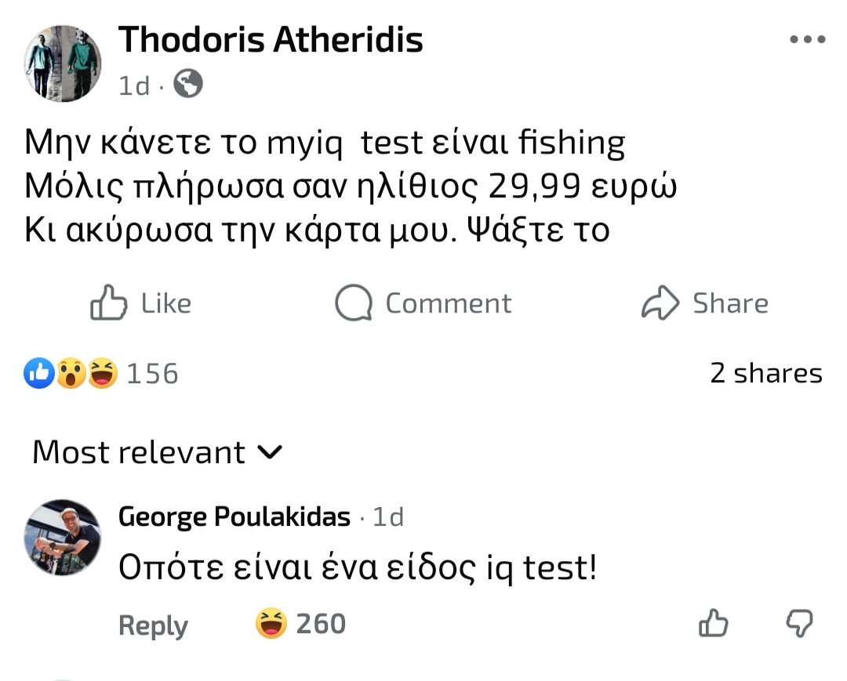Click the wow reaction emoji
Viewport: 847px width, 681px height.
[x=71, y=373]
